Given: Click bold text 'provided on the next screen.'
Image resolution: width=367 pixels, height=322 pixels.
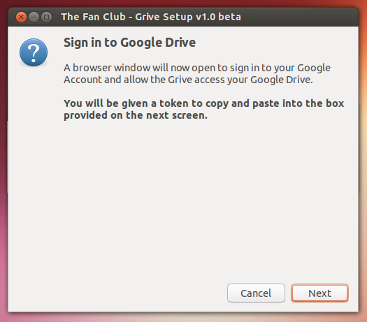Looking at the screenshot, I should click(x=136, y=115).
